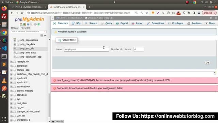Open the Routines tab
This screenshot has height=123, width=218.
[x=194, y=23]
